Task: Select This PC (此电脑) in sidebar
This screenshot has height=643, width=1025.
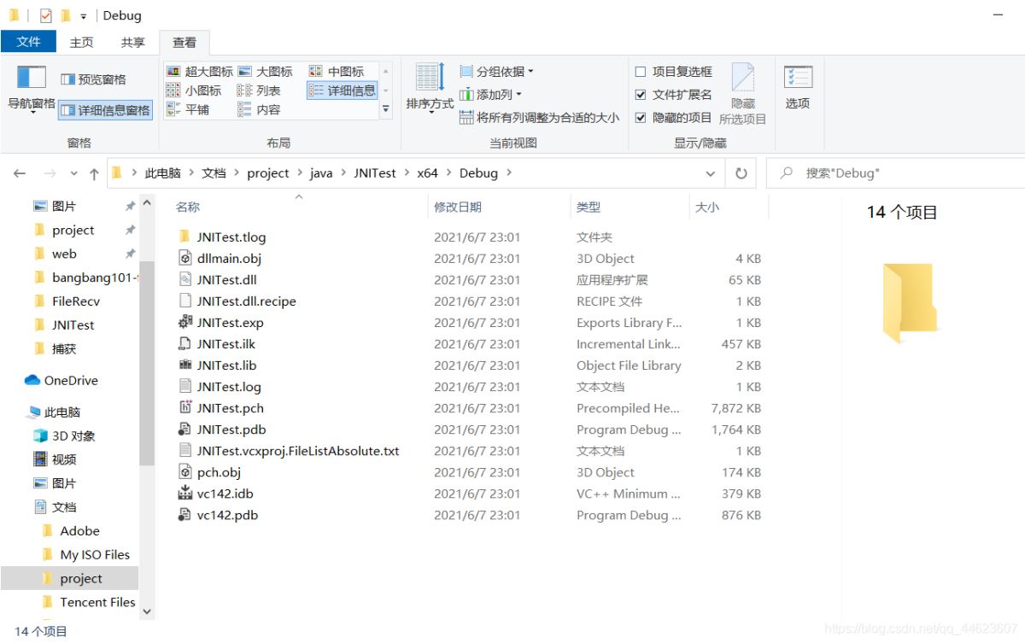Action: point(53,412)
